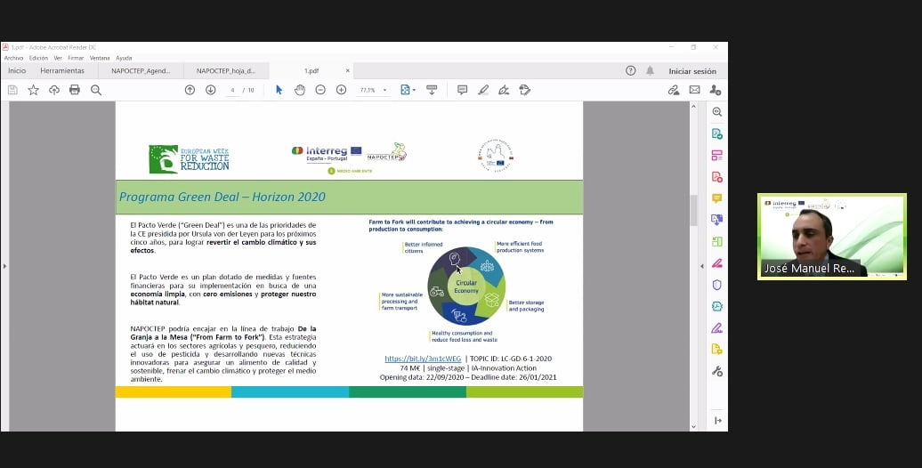The height and width of the screenshot is (468, 922).
Task: Collapse the right tools pane arrow
Action: click(717, 420)
